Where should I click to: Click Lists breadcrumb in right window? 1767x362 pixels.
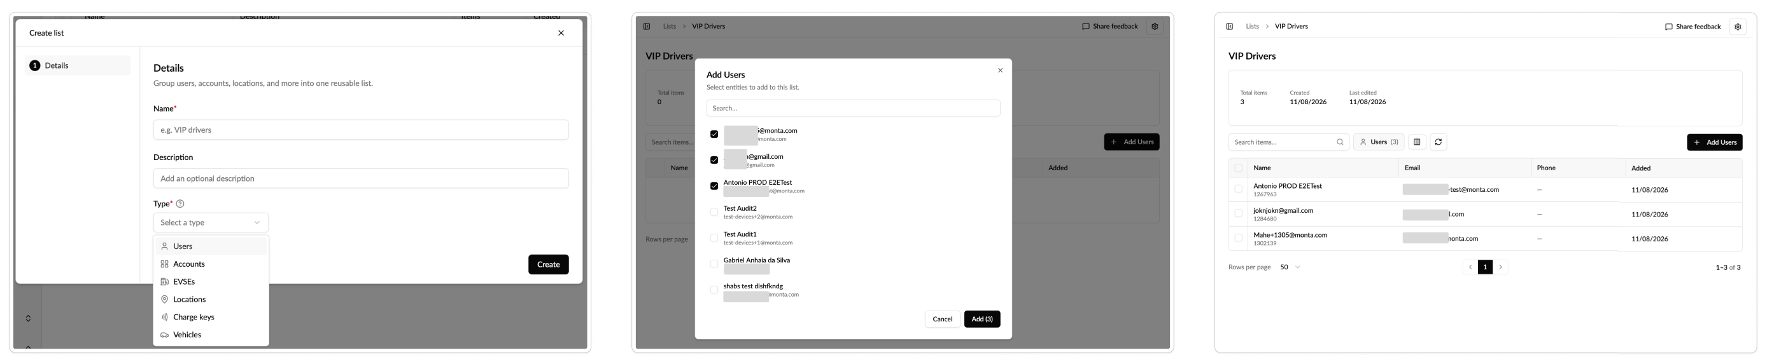point(1253,27)
